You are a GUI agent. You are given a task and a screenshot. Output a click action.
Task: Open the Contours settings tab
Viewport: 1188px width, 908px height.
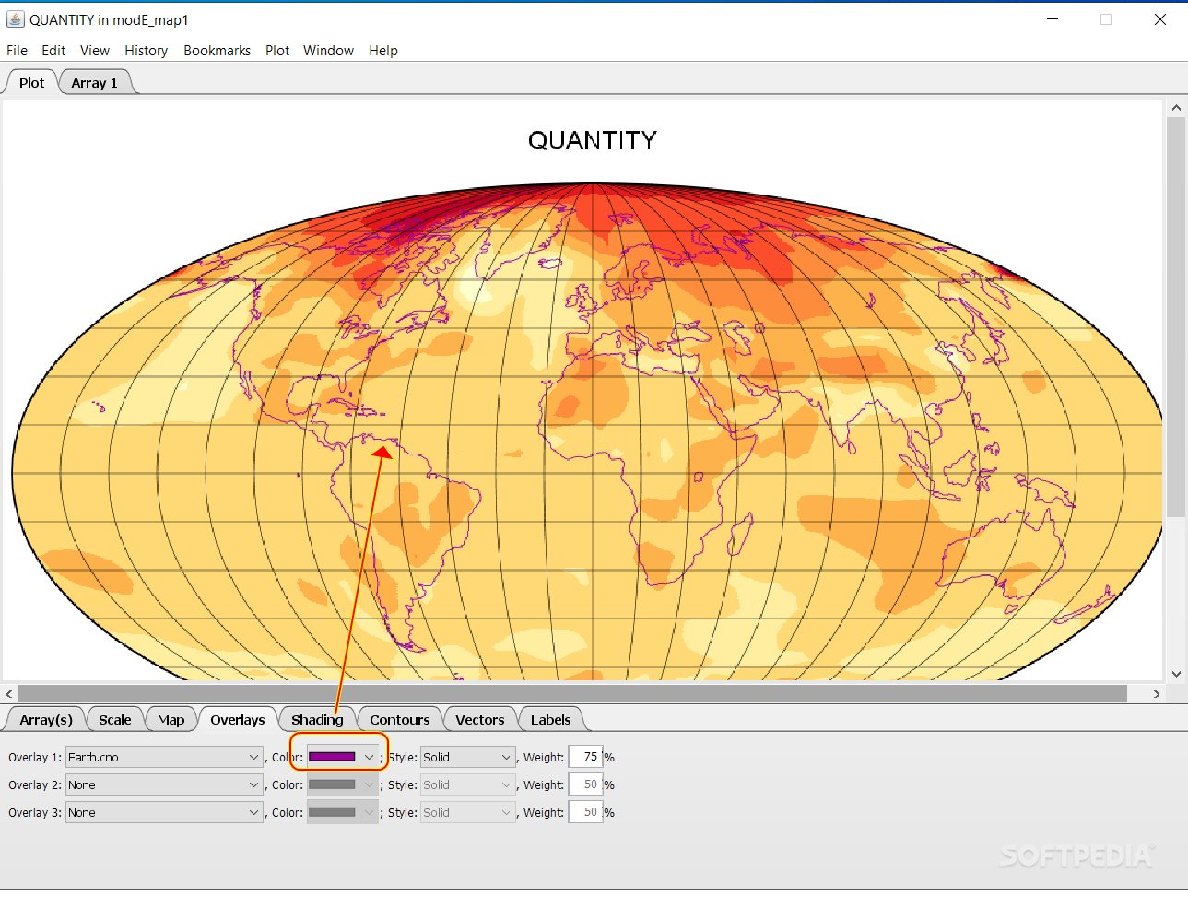[400, 719]
